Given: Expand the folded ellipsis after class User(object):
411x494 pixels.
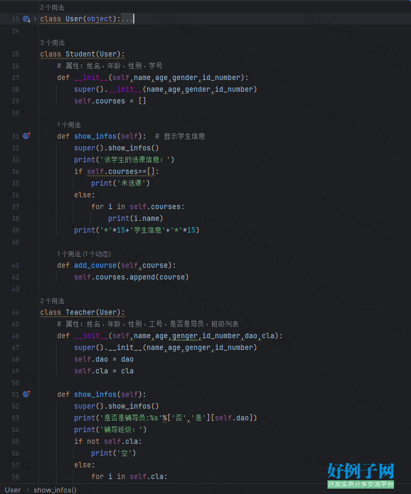Looking at the screenshot, I should [127, 19].
